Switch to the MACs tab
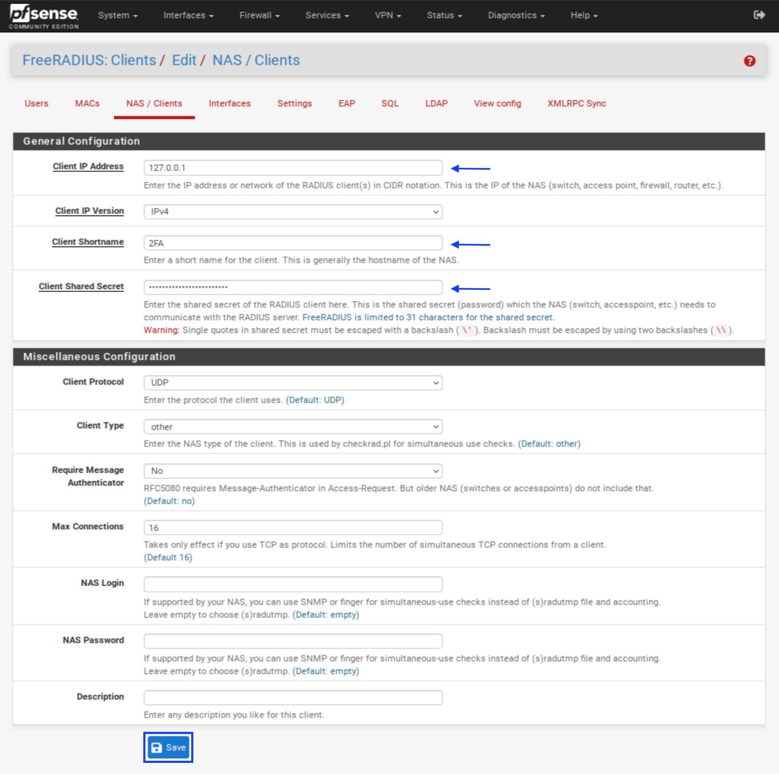The image size is (779, 774). pyautogui.click(x=87, y=103)
